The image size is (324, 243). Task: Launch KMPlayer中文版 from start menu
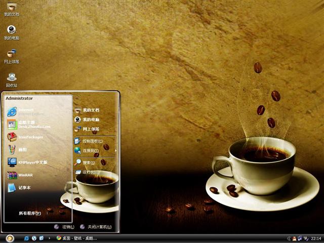pyautogui.click(x=38, y=162)
